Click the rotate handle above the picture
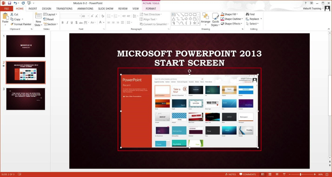332x177 pixels. point(189,71)
